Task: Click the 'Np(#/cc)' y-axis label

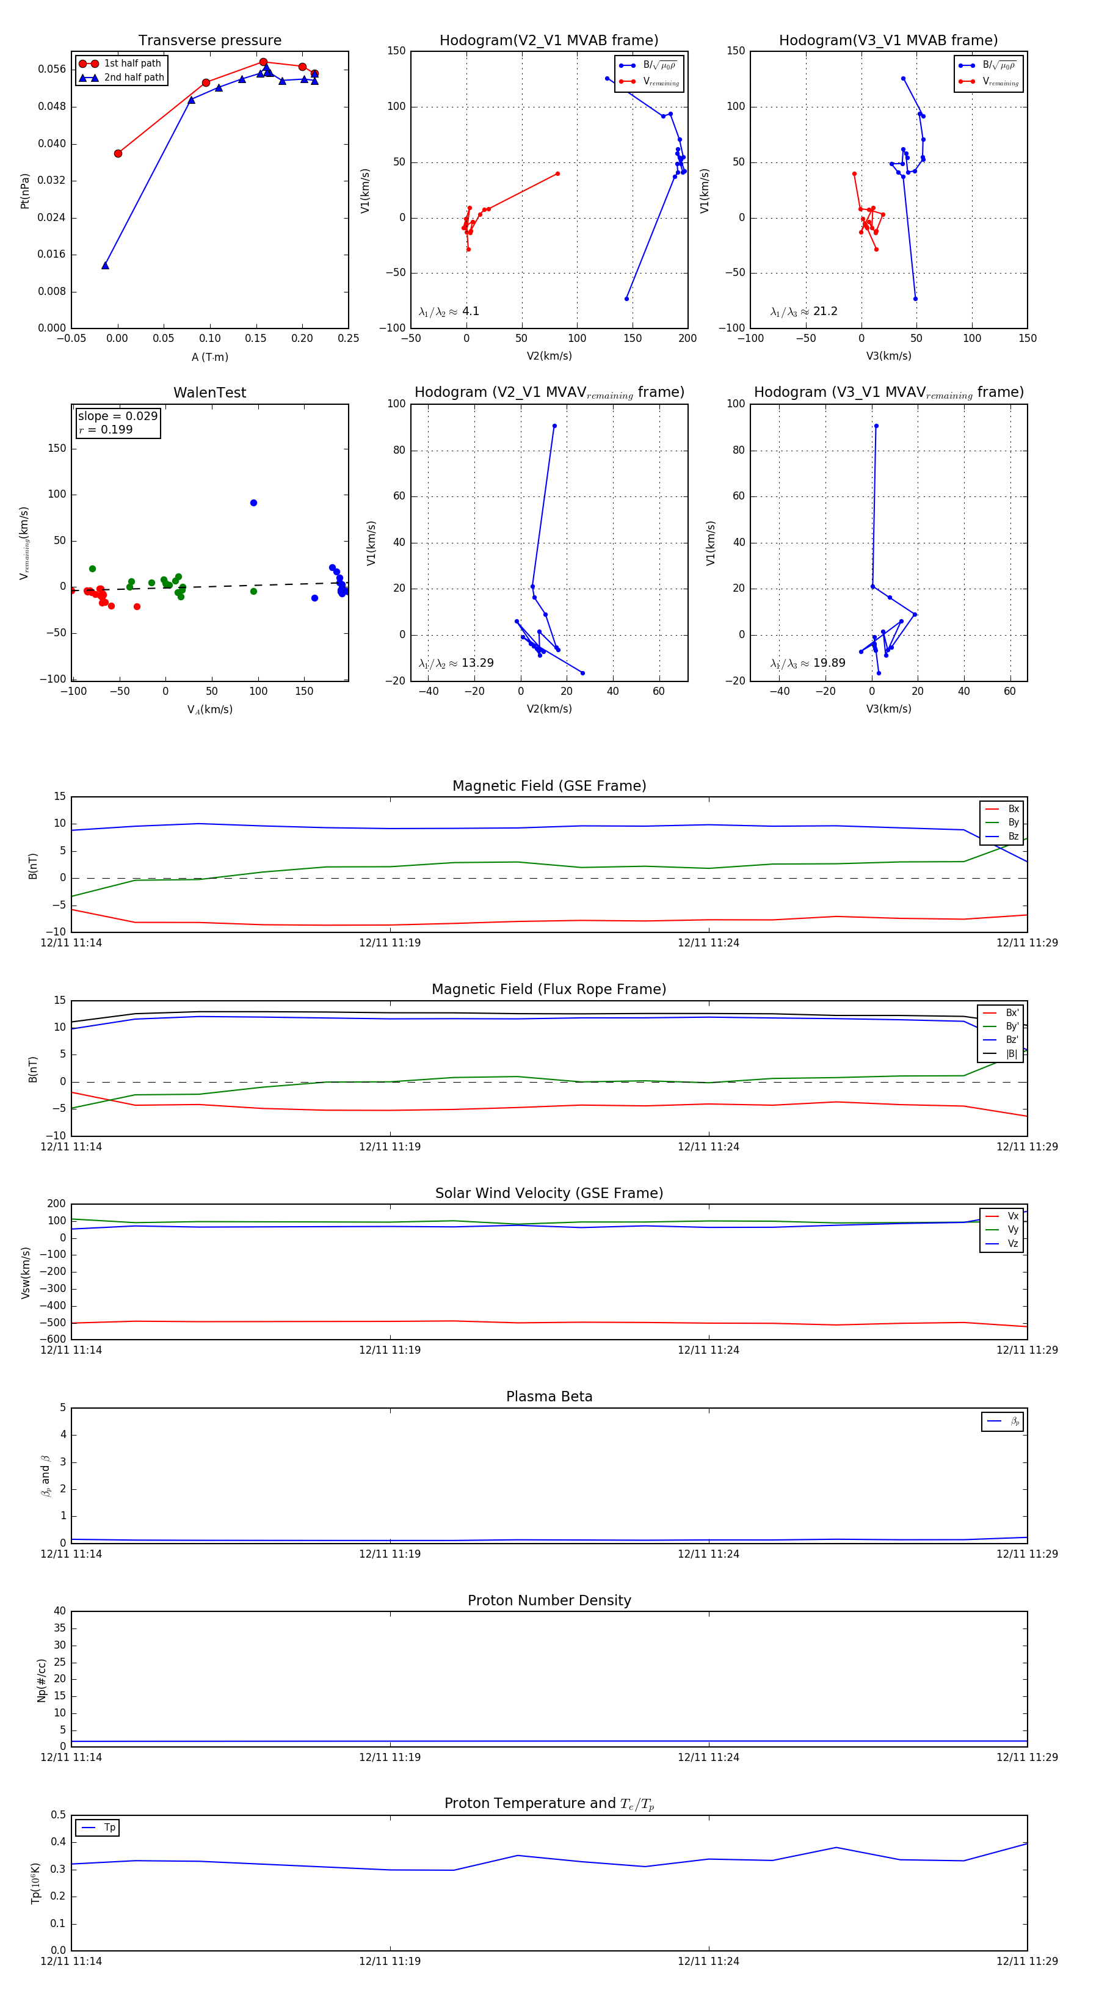Action: [x=42, y=1680]
